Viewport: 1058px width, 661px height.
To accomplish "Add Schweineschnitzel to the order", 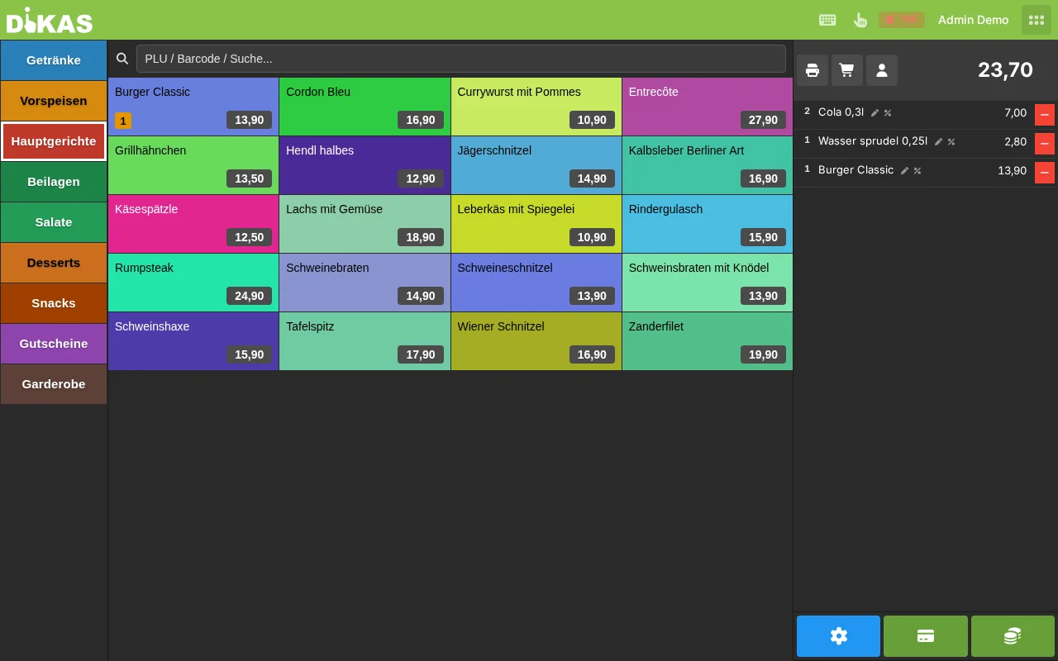I will 536,283.
